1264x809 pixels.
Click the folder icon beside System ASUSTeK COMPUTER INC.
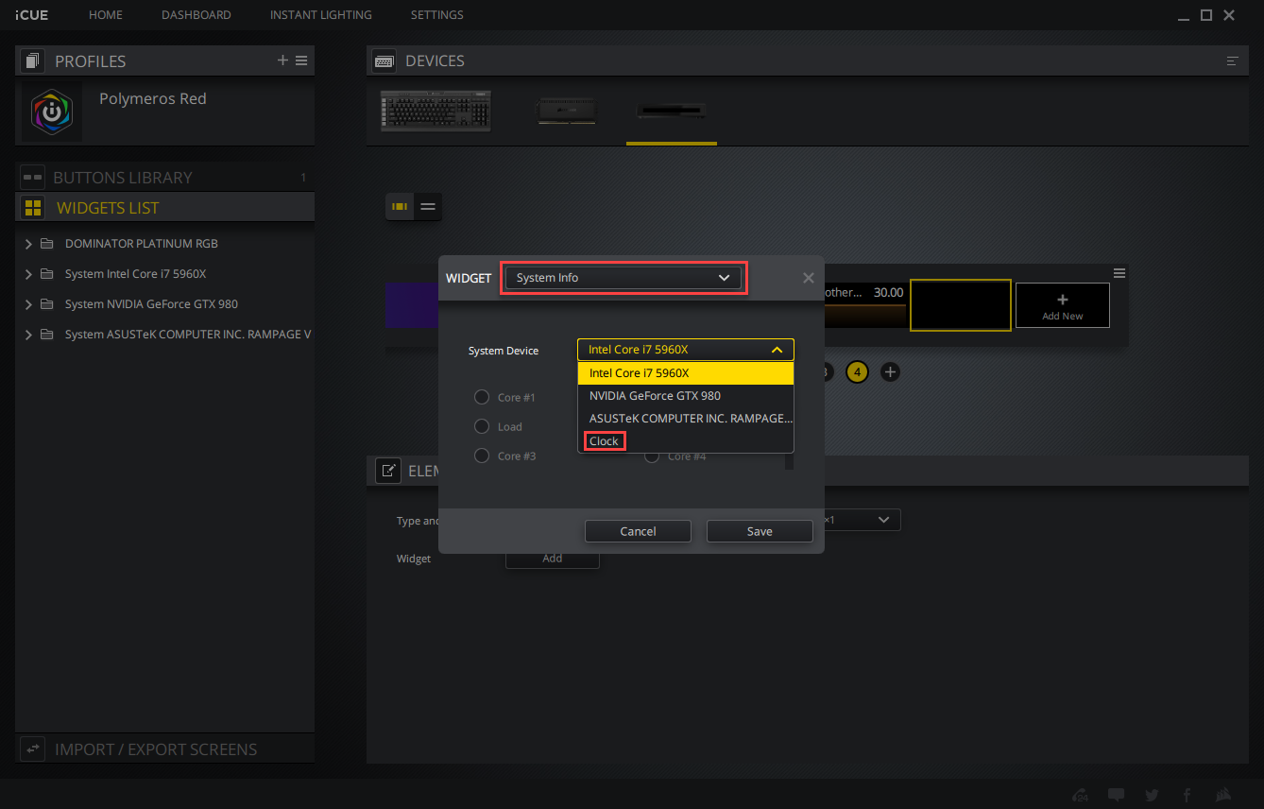(47, 335)
